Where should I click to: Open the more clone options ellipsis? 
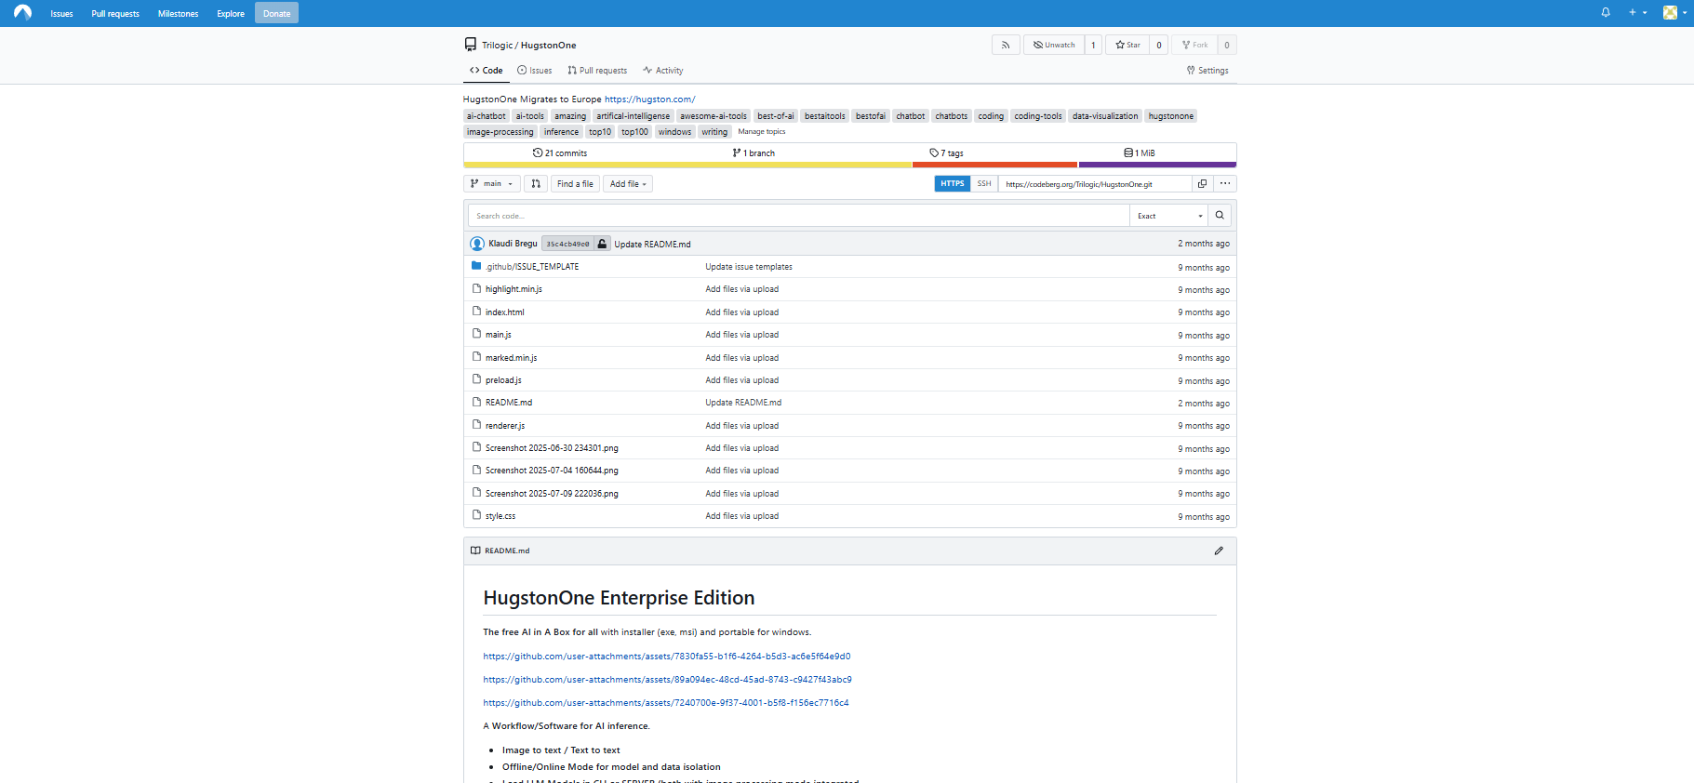point(1224,184)
